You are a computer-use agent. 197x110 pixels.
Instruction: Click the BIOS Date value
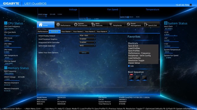(x=62, y=102)
